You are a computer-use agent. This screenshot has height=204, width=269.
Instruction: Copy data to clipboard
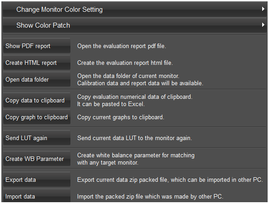pos(37,100)
